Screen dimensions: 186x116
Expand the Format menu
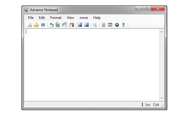click(x=56, y=18)
